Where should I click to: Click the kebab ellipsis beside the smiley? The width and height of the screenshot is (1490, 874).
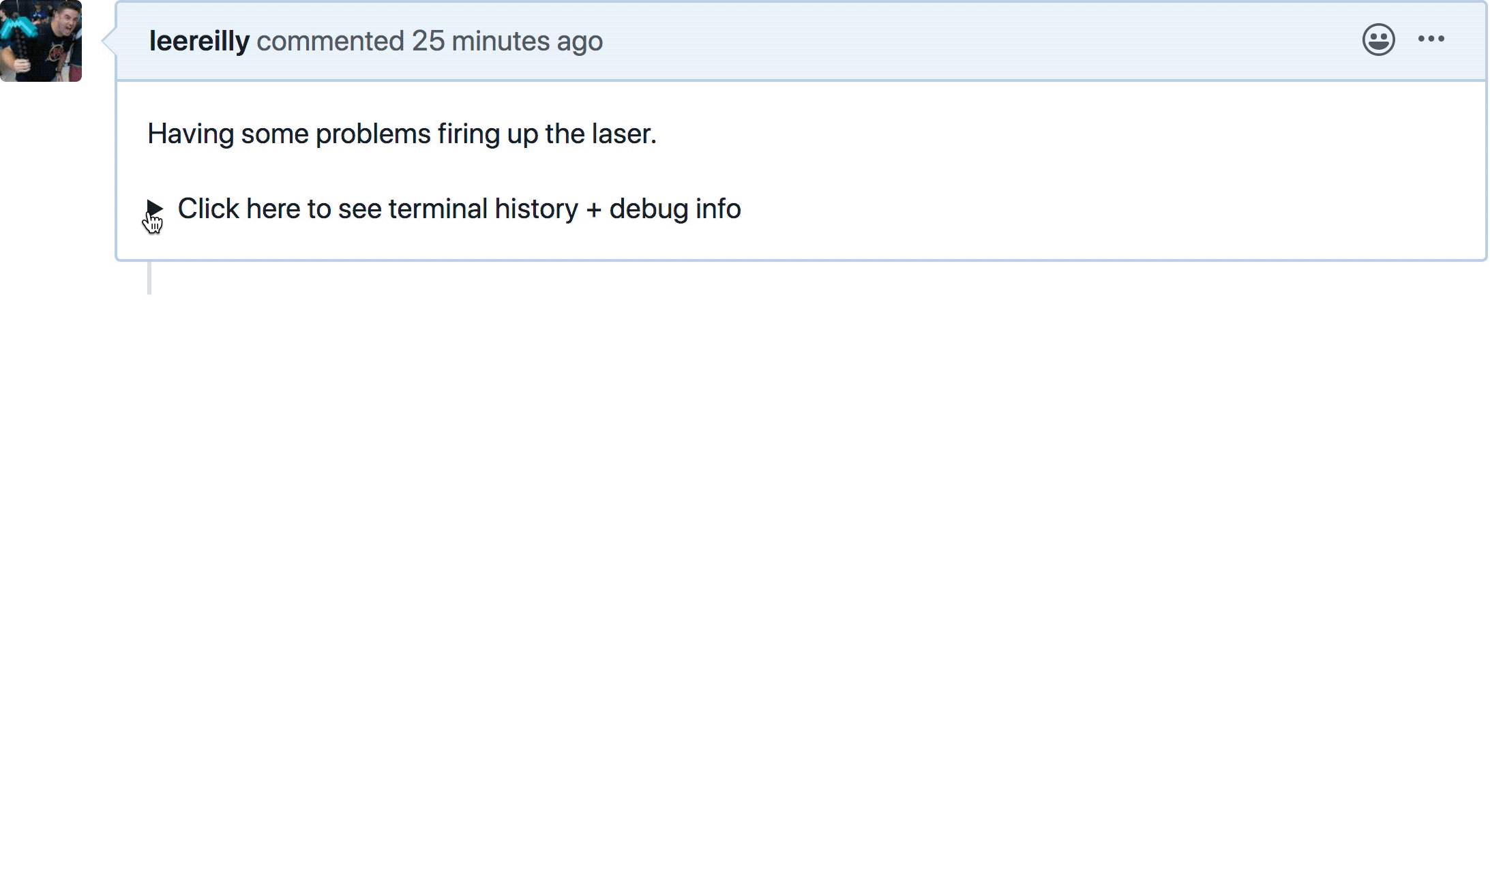(x=1431, y=39)
